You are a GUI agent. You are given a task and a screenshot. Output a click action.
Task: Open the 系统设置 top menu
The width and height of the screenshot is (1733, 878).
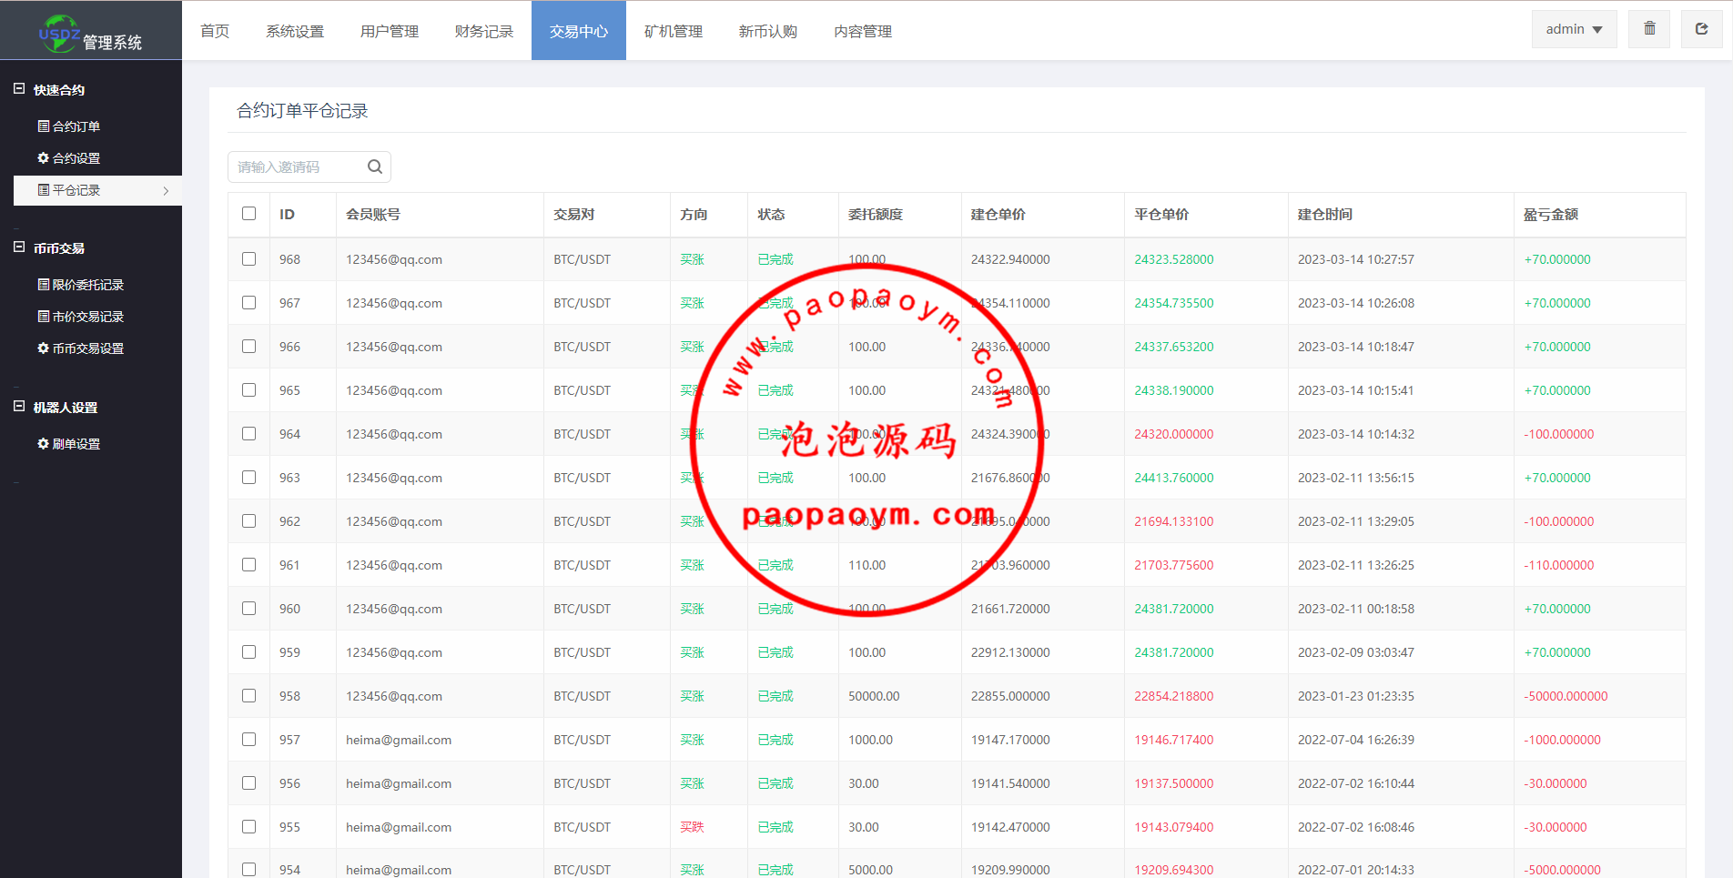click(295, 31)
